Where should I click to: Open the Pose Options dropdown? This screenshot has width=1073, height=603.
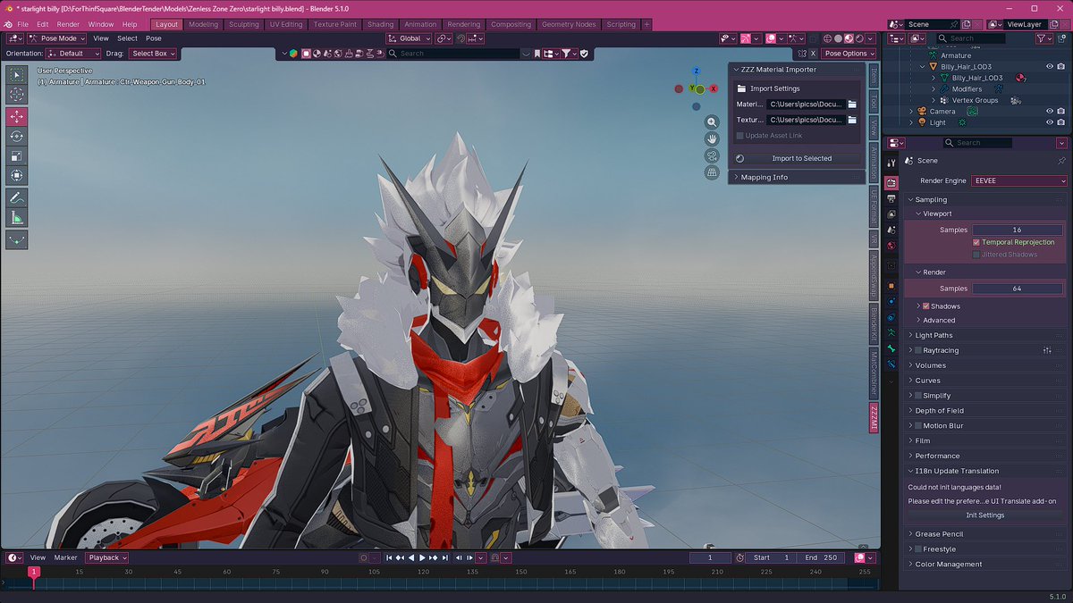pyautogui.click(x=848, y=54)
